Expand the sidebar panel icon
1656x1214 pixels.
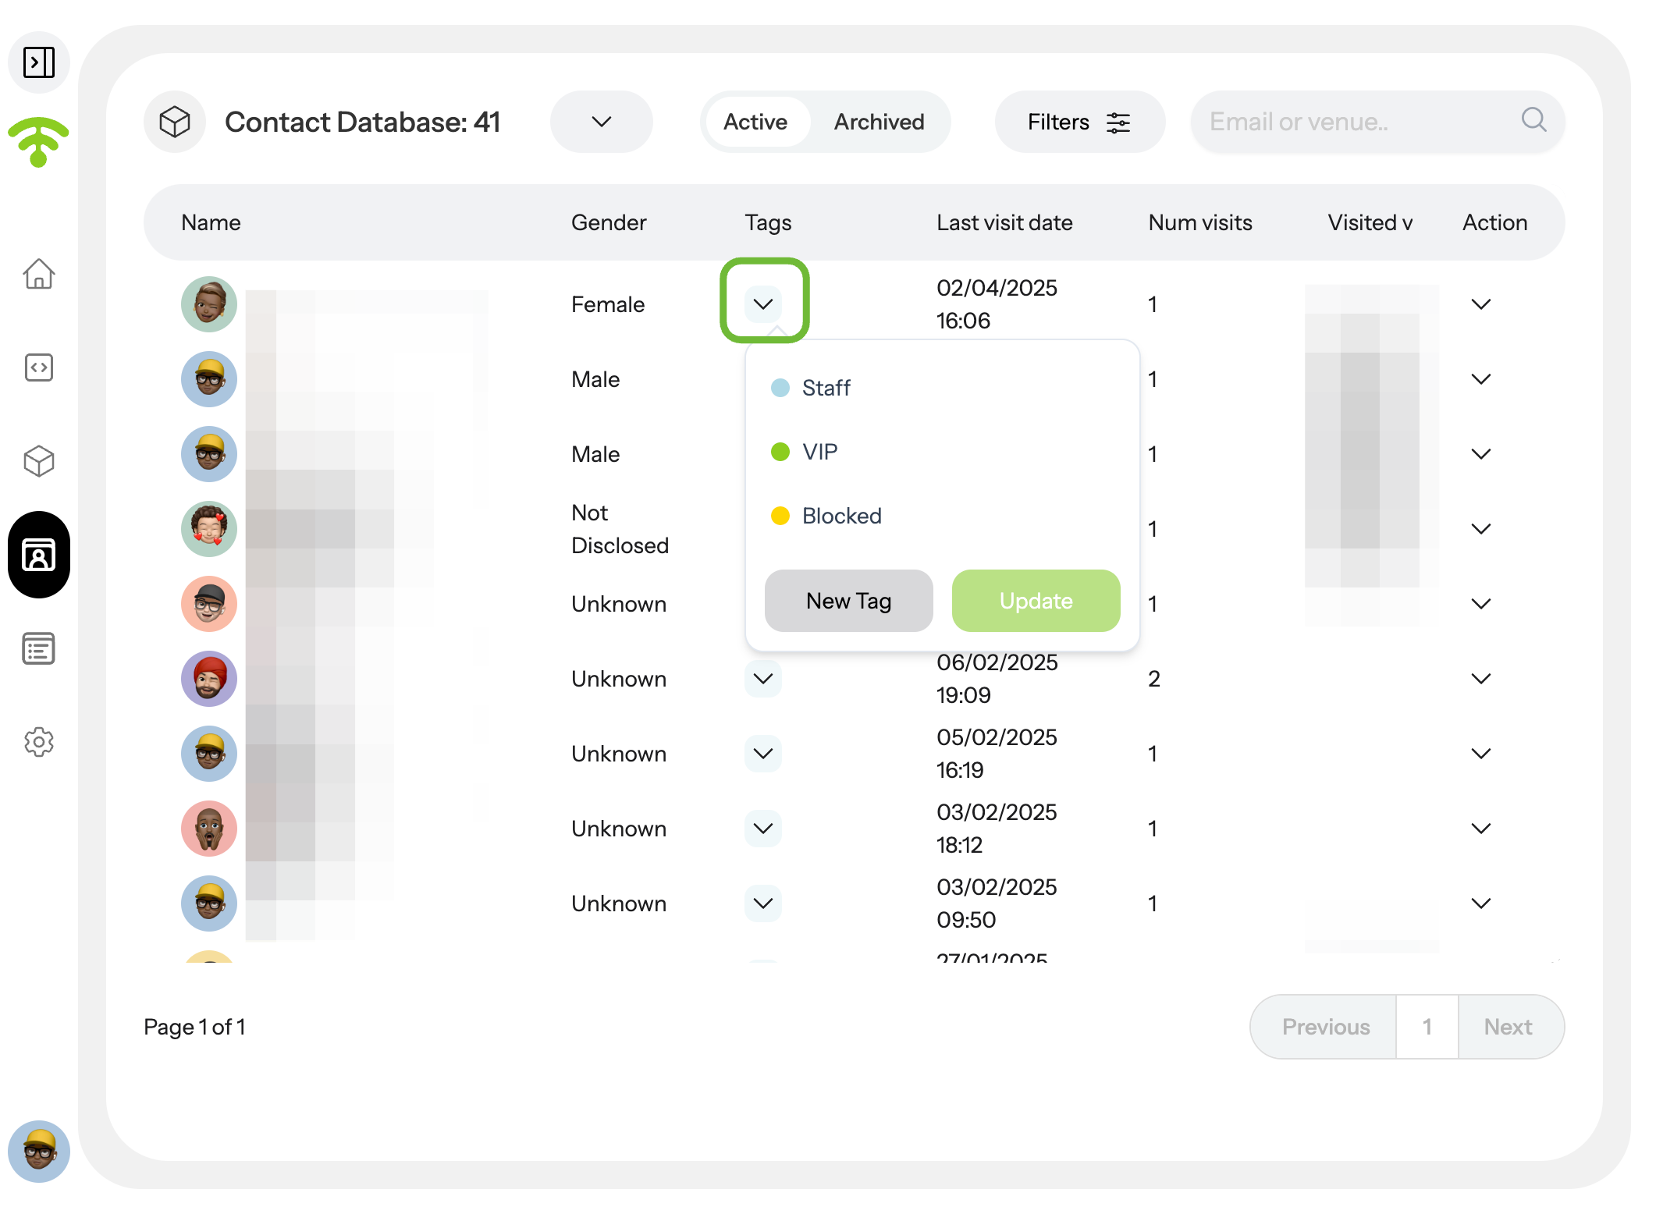pyautogui.click(x=38, y=62)
